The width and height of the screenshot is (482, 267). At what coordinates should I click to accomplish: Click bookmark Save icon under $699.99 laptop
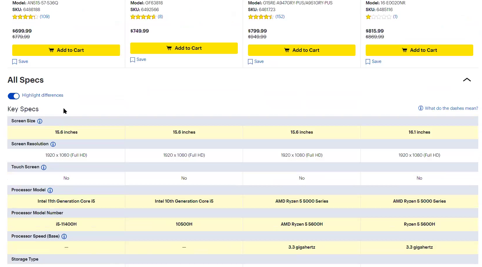[x=15, y=62]
